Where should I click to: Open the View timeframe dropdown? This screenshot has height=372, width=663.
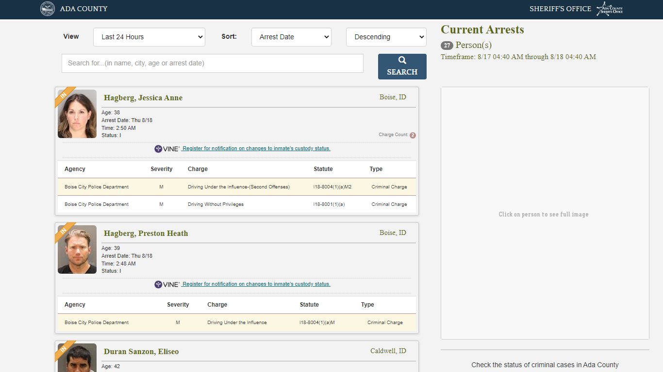coord(149,37)
